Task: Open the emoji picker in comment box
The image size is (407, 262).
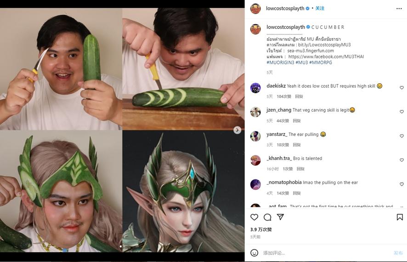Action: click(254, 253)
